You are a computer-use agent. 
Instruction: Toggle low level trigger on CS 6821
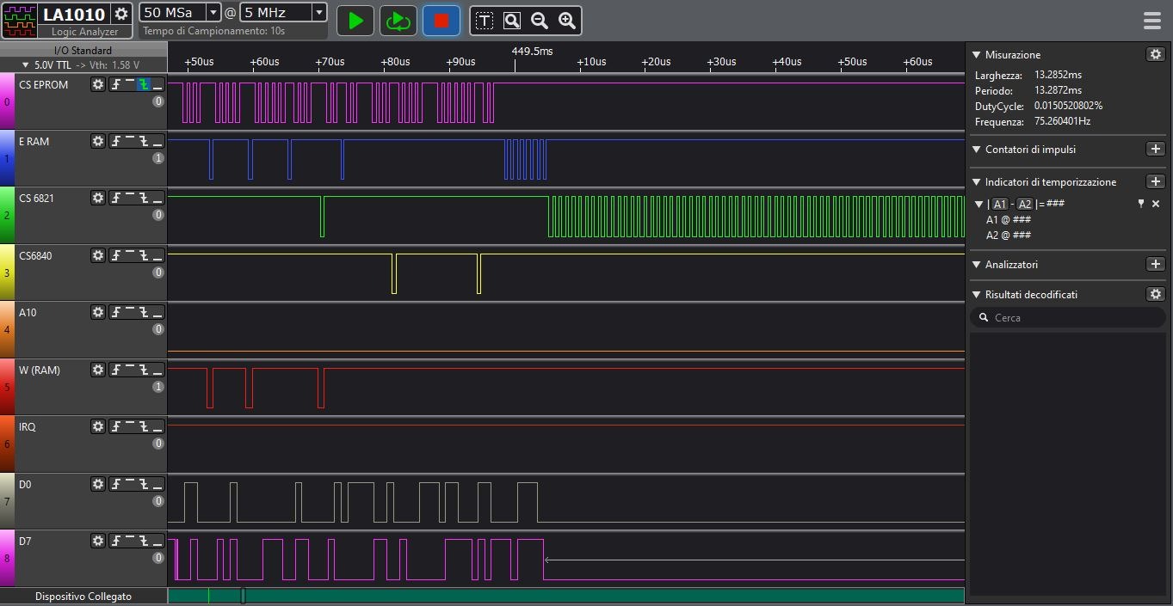pos(157,198)
